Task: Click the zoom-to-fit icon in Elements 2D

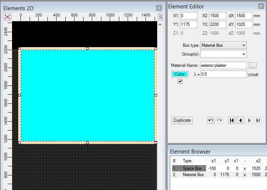Action: pyautogui.click(x=8, y=17)
